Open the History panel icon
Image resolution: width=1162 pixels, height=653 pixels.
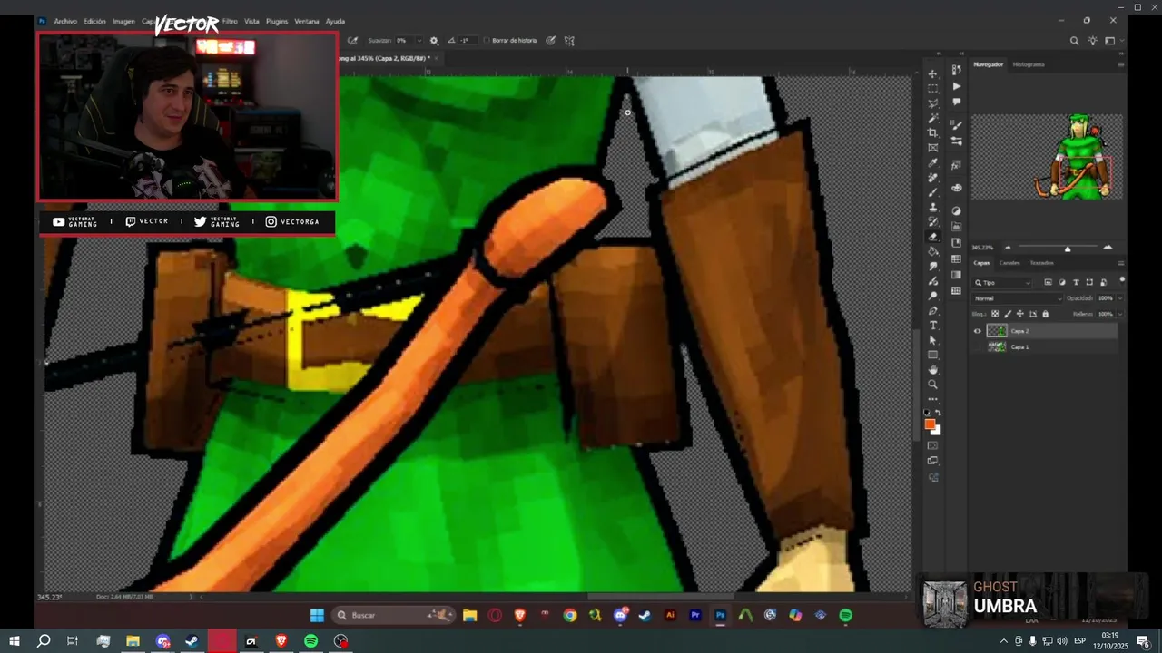[x=956, y=69]
